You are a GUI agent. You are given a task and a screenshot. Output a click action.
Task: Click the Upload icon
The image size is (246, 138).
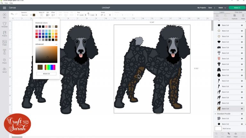click(4, 69)
